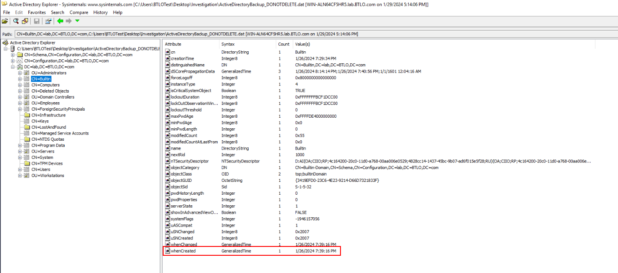Click the S-1-5-32 objectSid value
Screen dimensions: 618x273
point(304,187)
